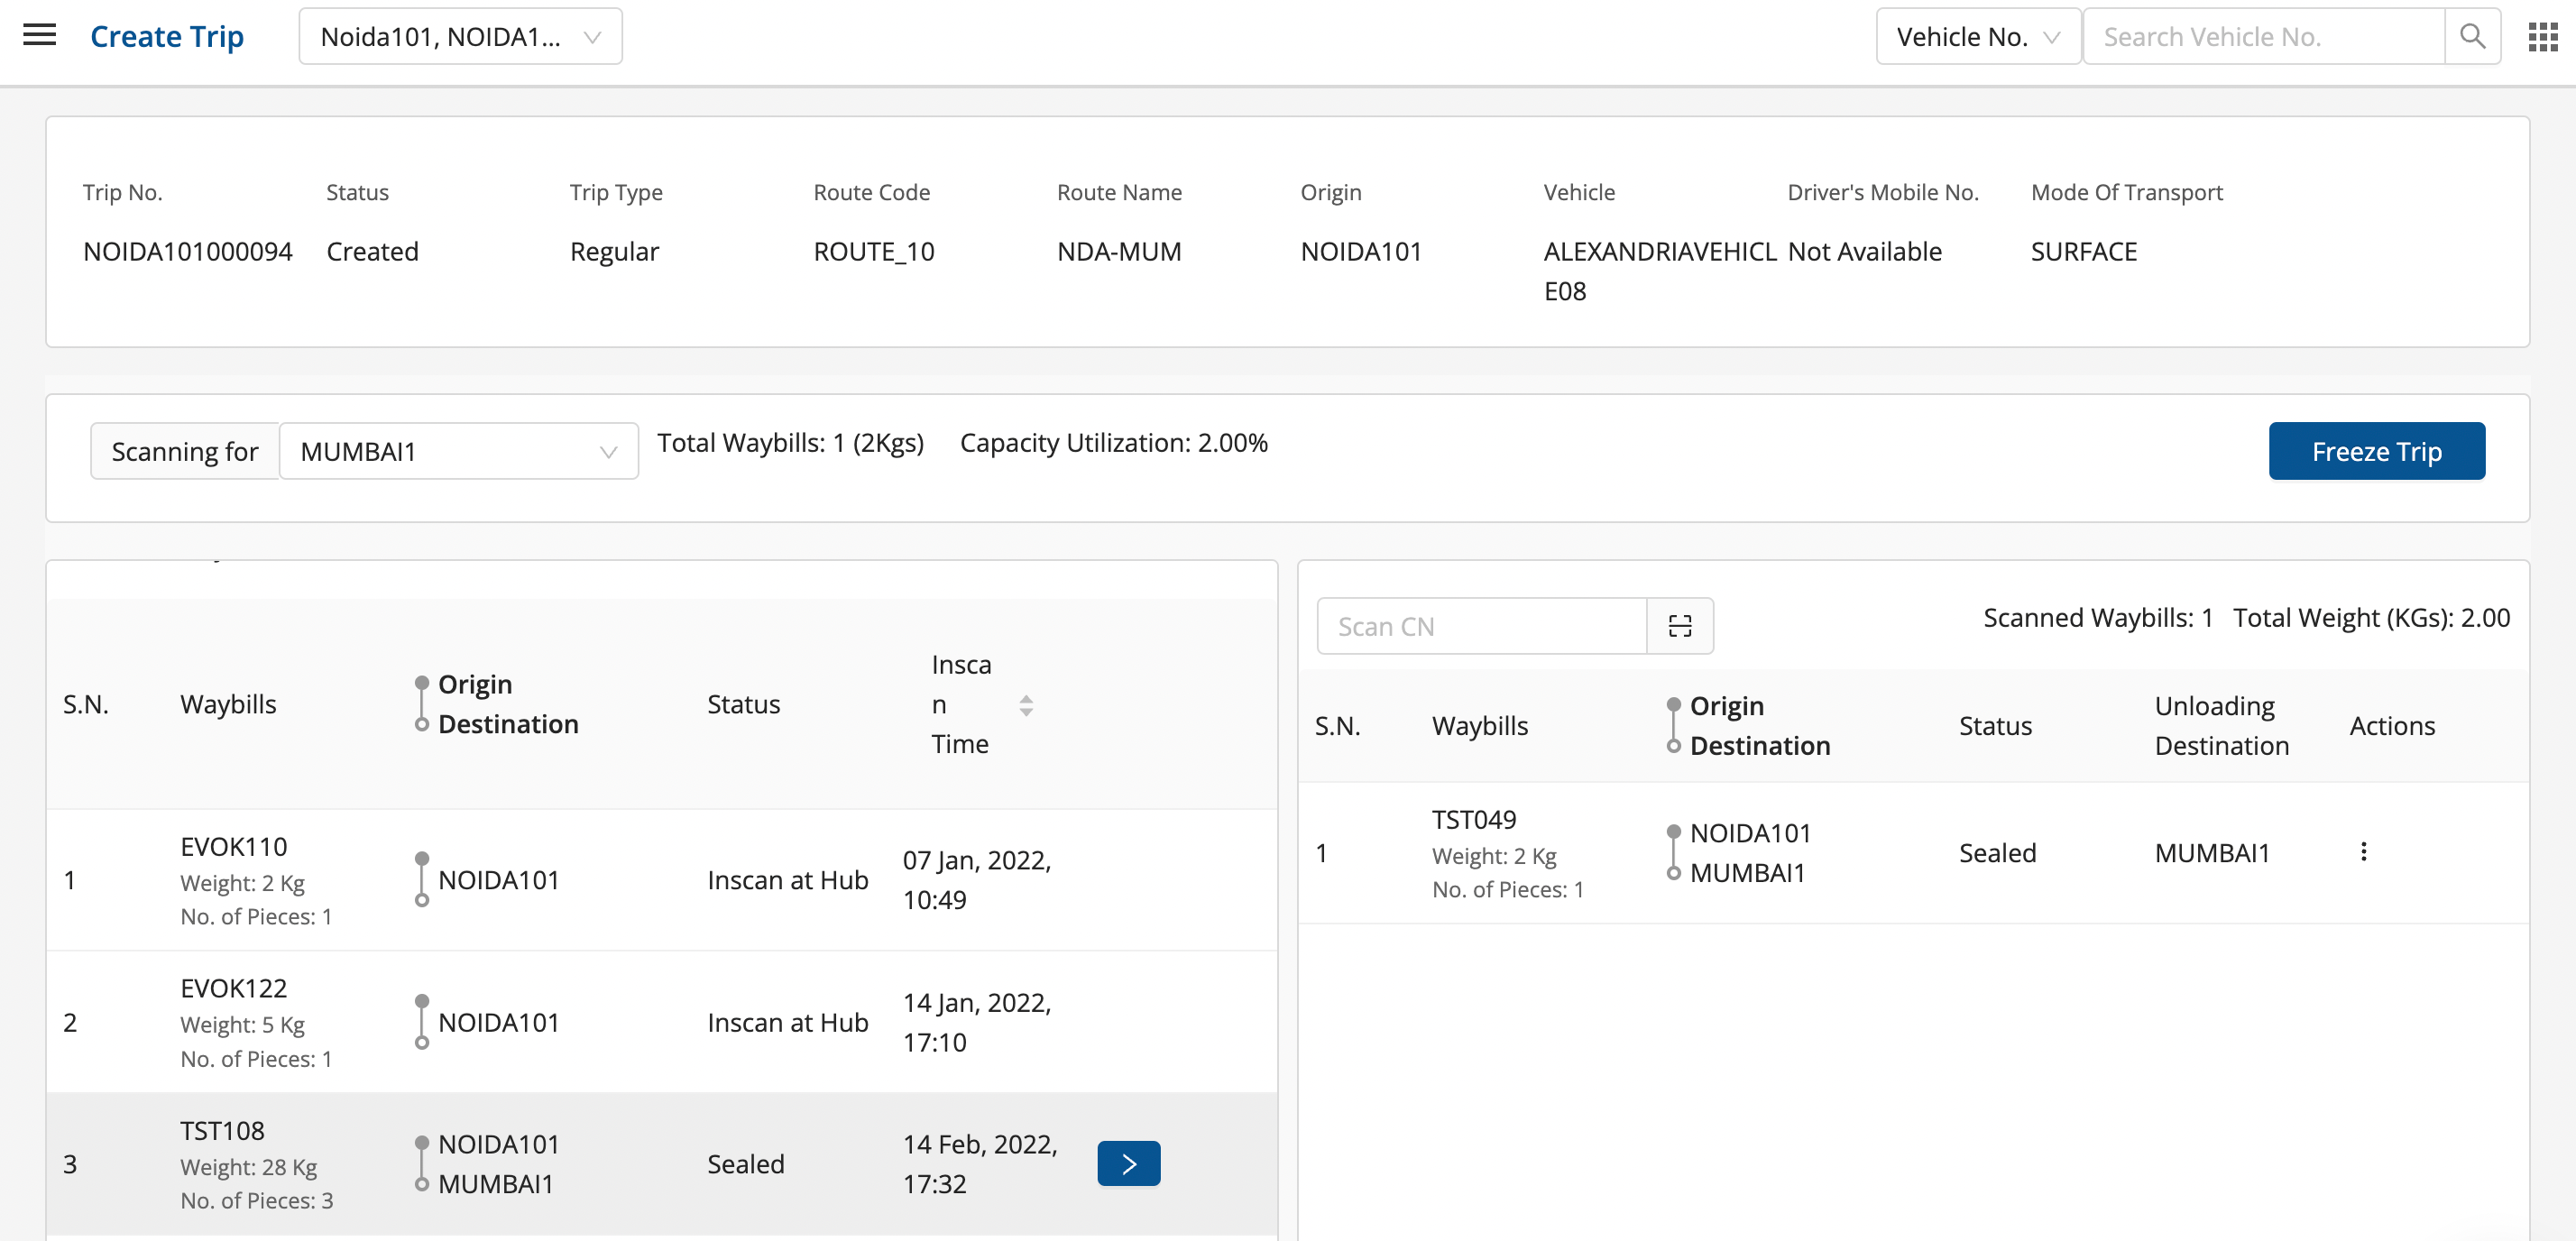
Task: Move TST108 waybill with arrow button
Action: click(x=1128, y=1163)
